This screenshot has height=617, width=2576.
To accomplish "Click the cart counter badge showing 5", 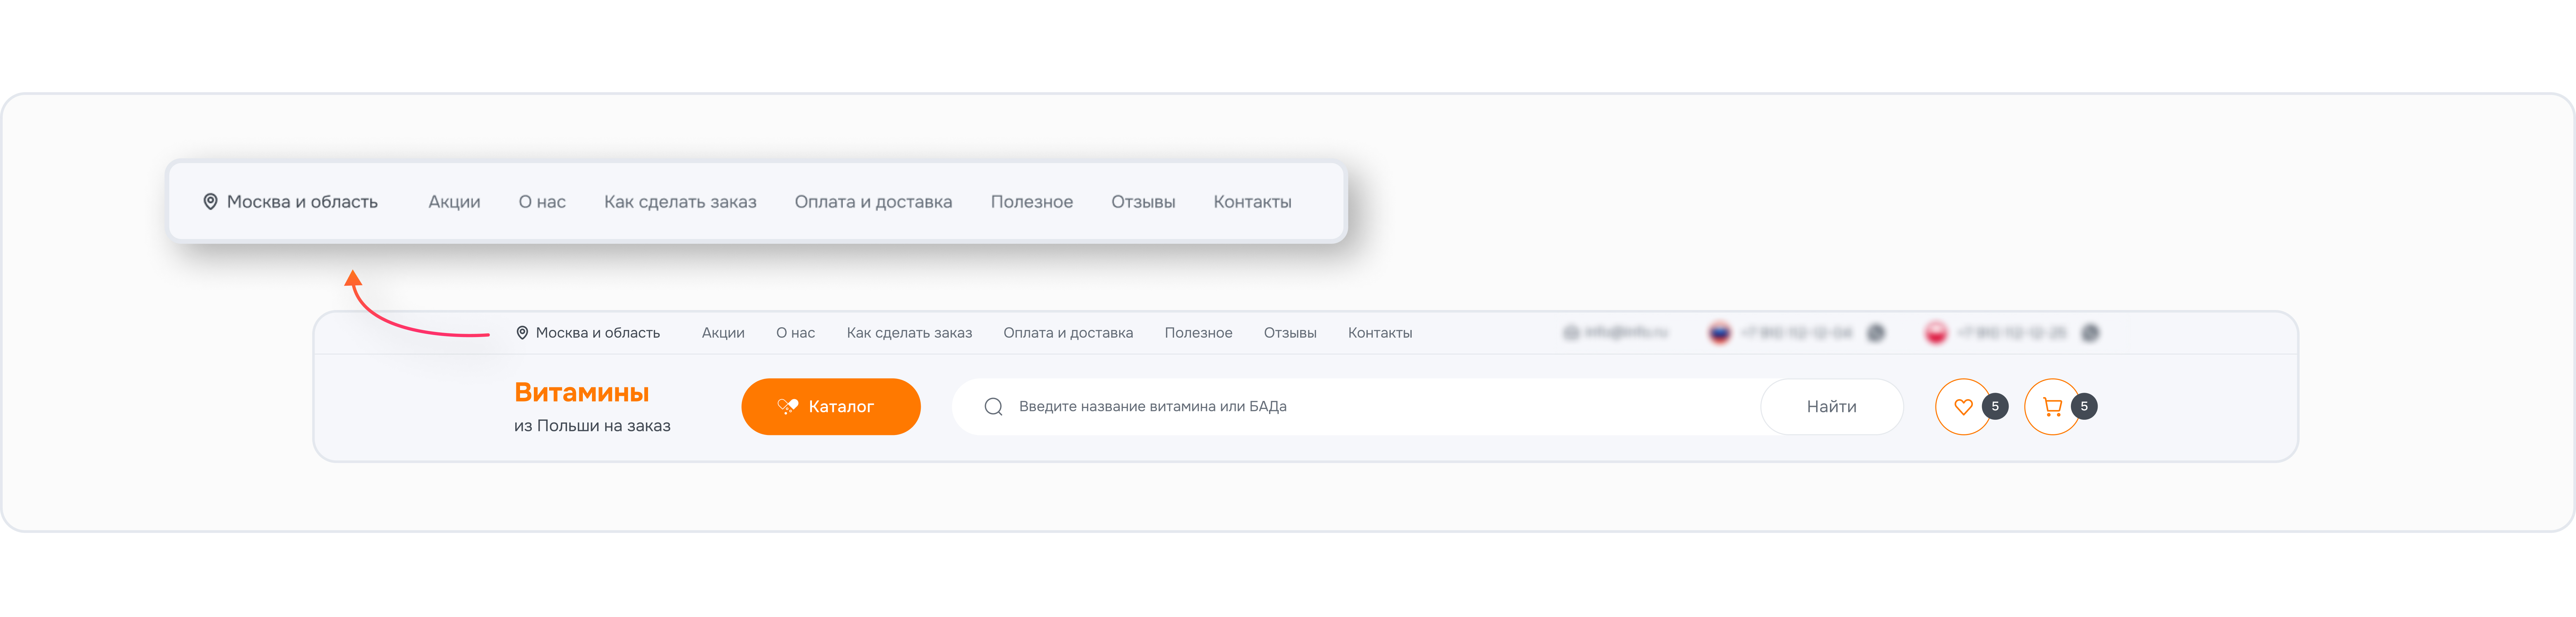I will click(x=2084, y=406).
